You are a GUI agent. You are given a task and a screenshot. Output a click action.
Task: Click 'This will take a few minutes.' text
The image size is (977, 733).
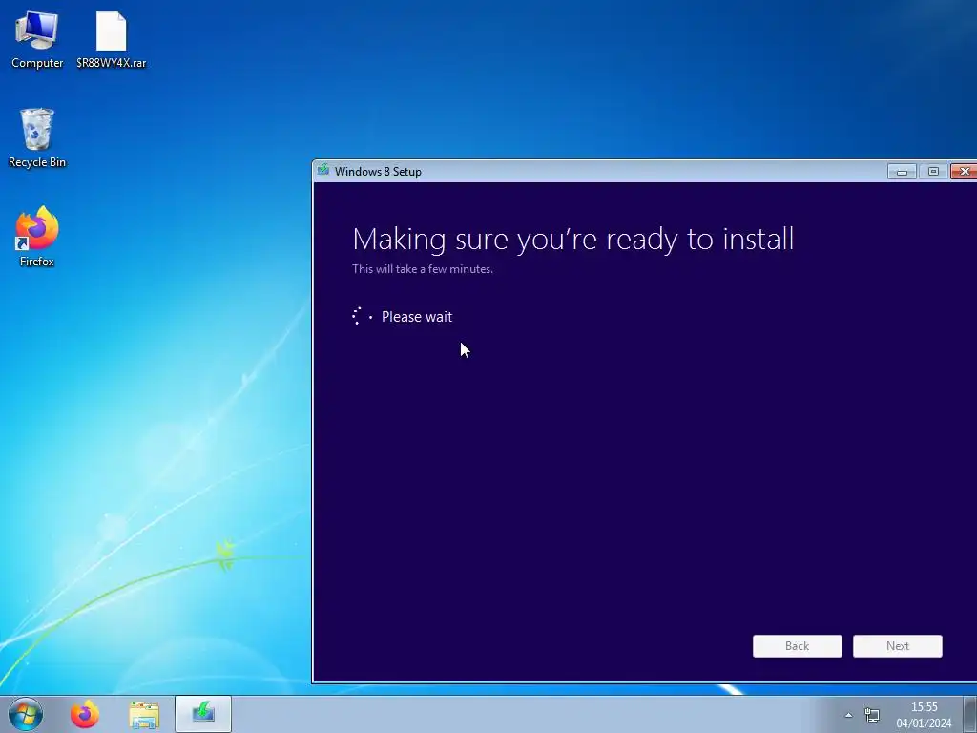[x=423, y=269]
